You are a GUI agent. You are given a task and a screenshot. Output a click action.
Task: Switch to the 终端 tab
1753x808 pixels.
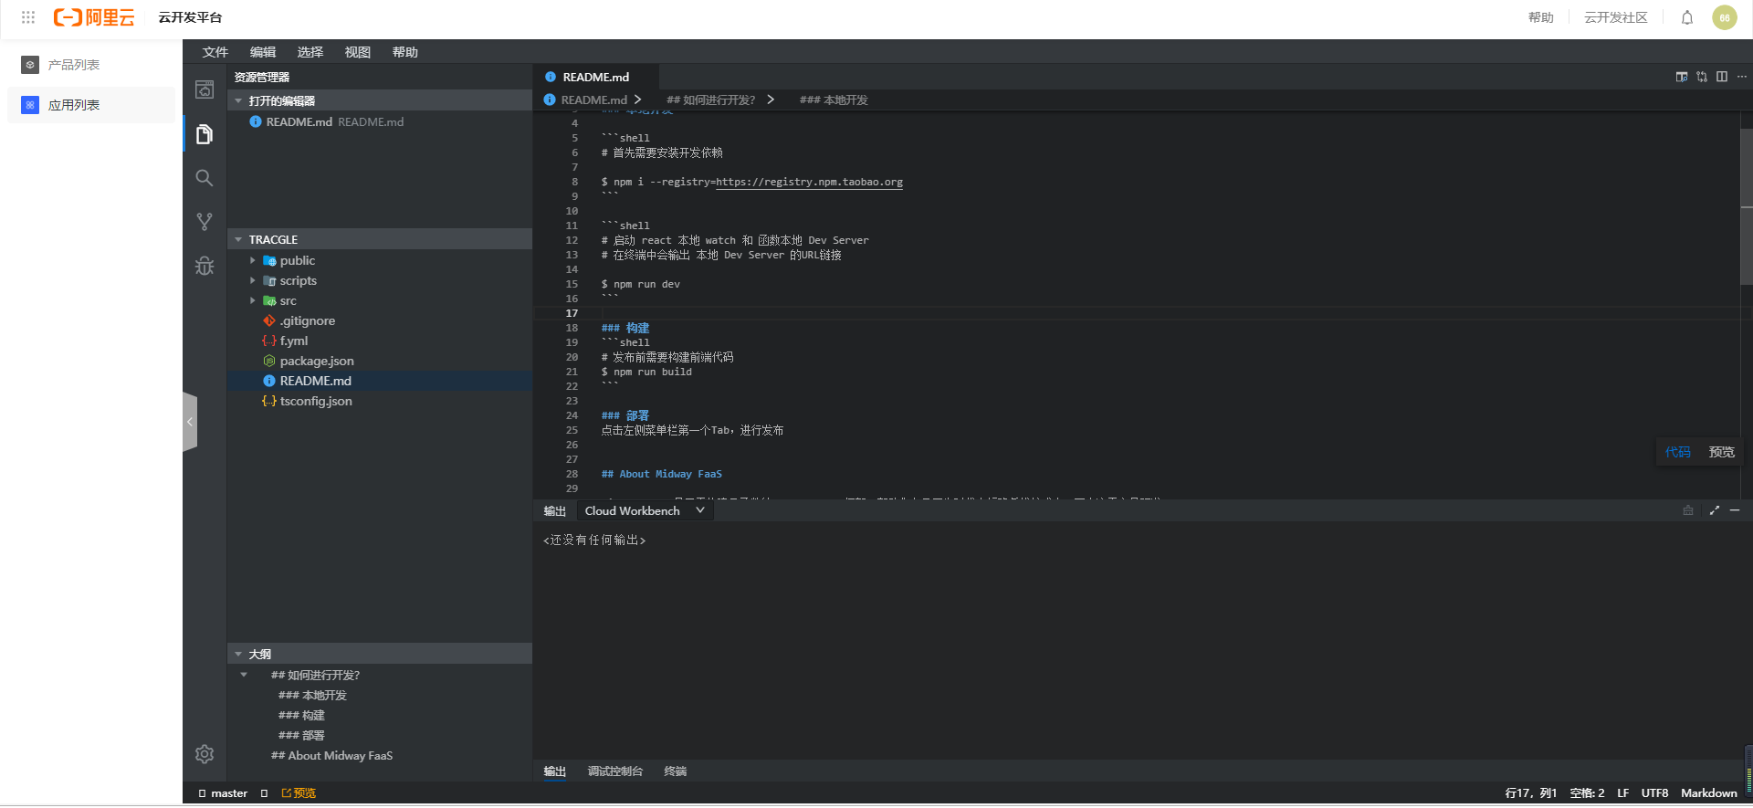tap(676, 771)
